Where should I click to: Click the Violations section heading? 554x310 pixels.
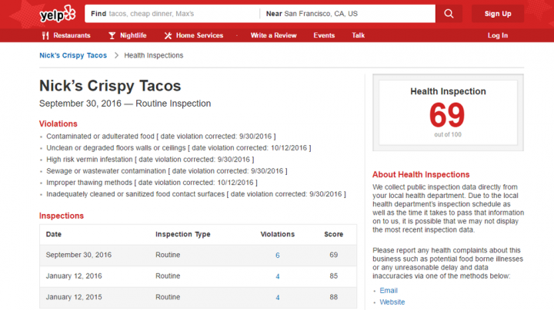click(58, 124)
